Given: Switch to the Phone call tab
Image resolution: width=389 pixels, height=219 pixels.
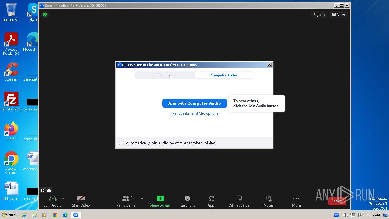Looking at the screenshot, I should click(164, 75).
